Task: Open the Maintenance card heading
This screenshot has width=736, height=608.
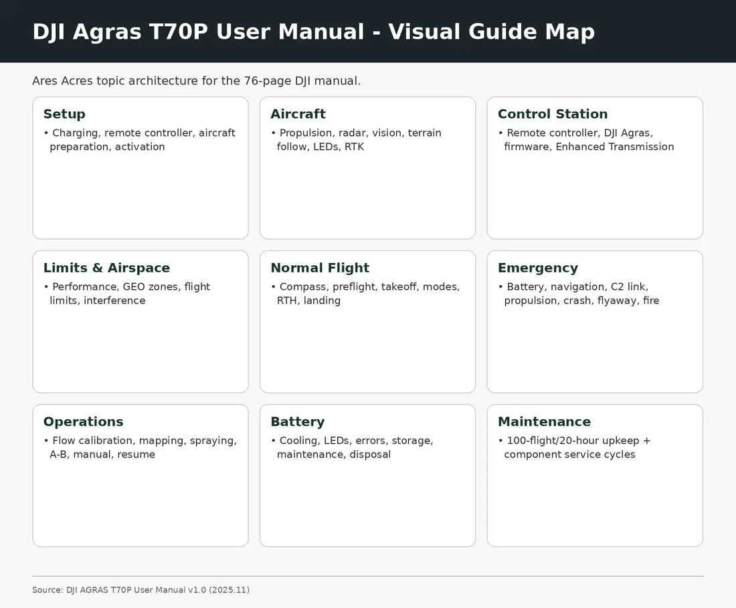Action: click(x=544, y=421)
